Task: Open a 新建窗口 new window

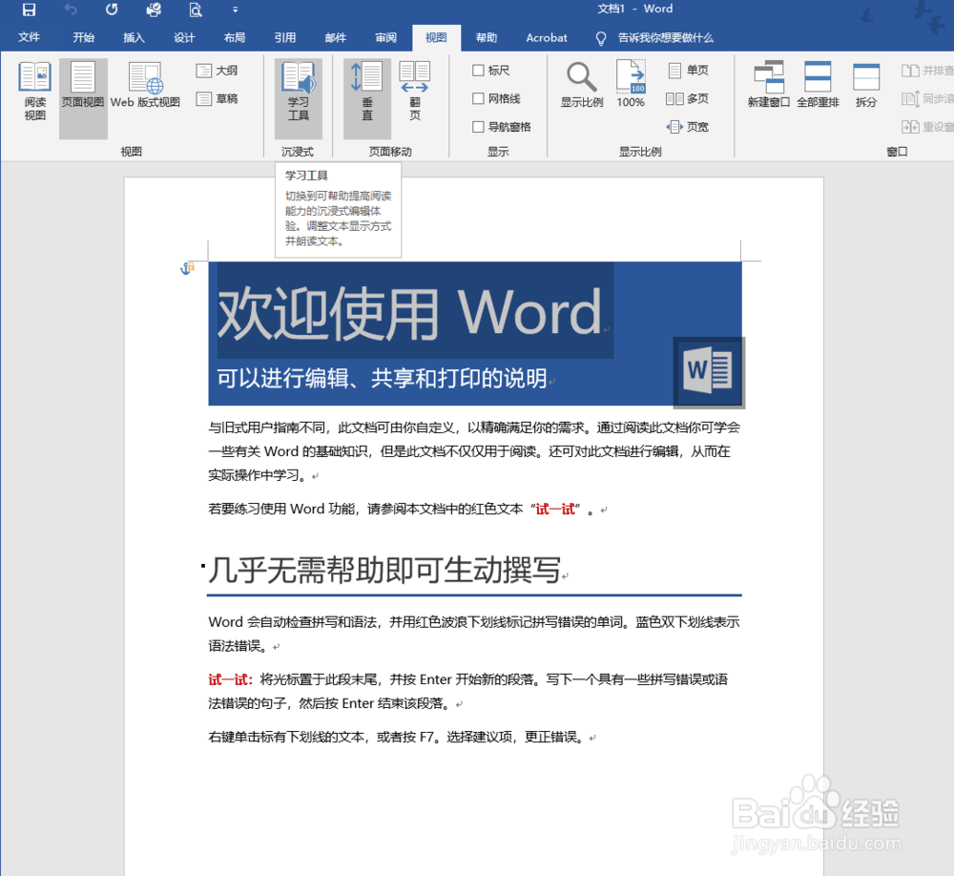Action: click(x=768, y=85)
